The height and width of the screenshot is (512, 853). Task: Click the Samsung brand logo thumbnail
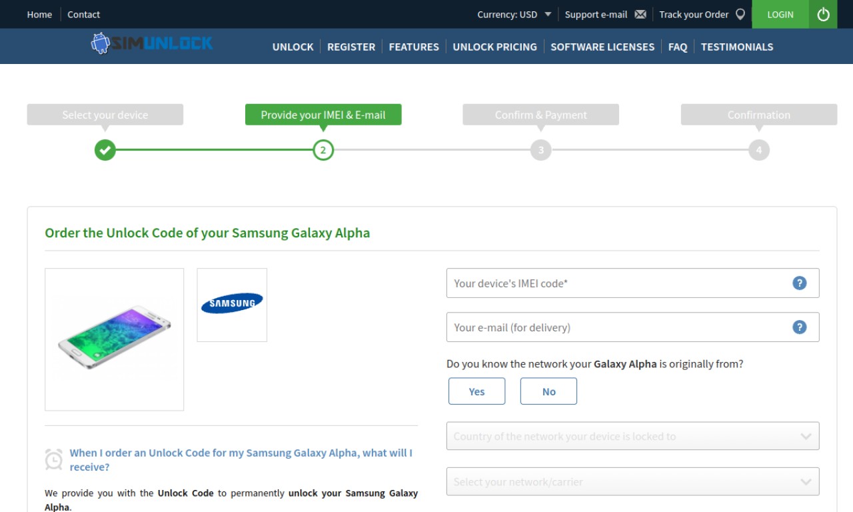pos(232,305)
